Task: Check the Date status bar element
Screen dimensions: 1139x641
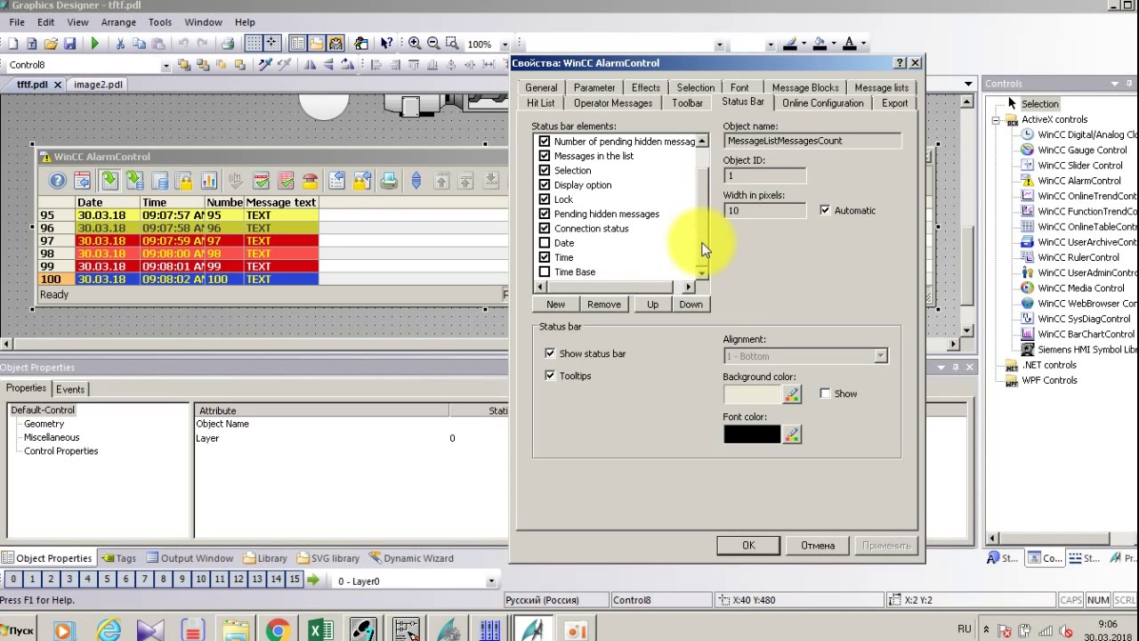Action: pyautogui.click(x=545, y=243)
